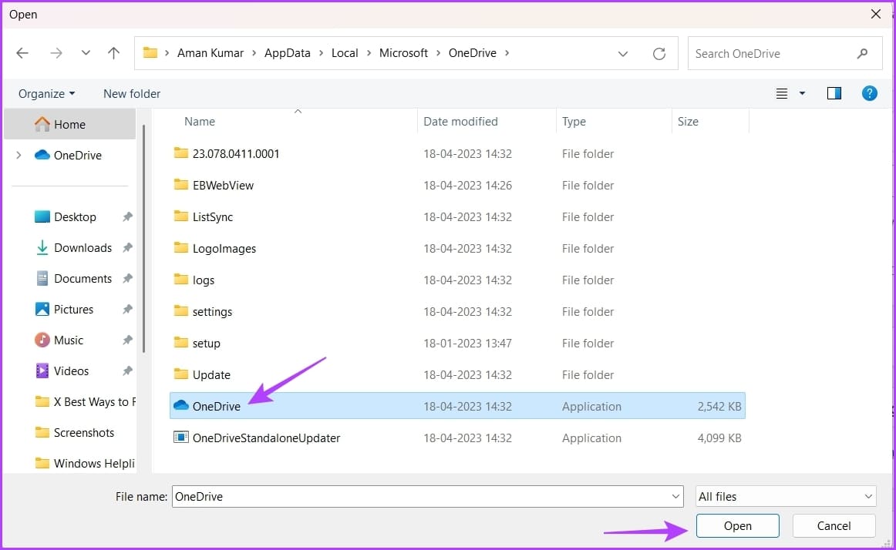This screenshot has height=550, width=896.
Task: Click the Search OneDrive field
Action: pyautogui.click(x=784, y=53)
